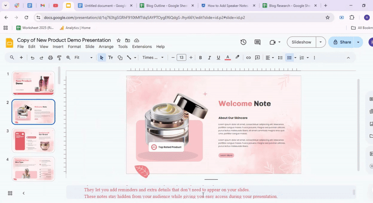Toggle underline formatting
The height and width of the screenshot is (203, 373).
218,58
